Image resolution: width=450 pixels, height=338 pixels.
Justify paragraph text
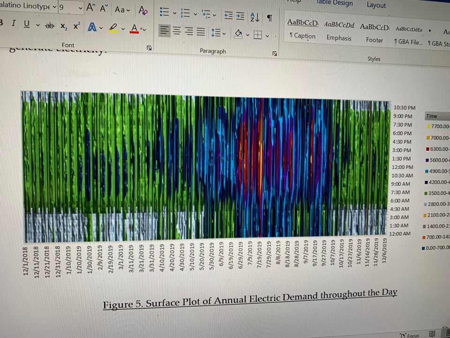[201, 32]
